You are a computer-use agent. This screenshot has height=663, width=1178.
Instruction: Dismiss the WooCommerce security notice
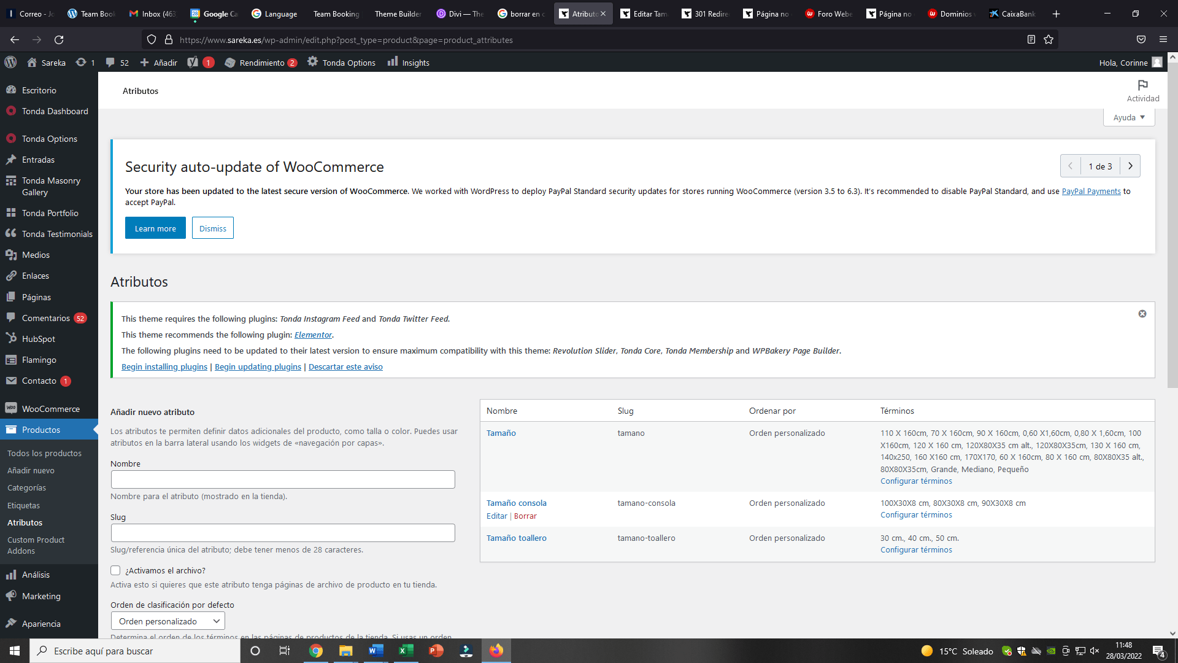pos(212,228)
